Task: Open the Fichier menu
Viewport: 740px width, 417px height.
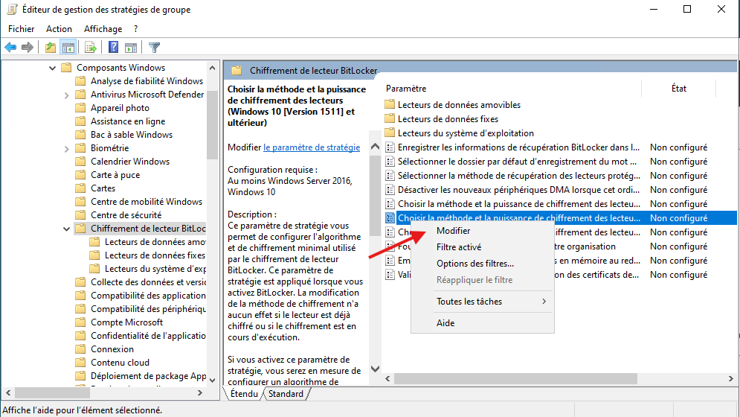Action: [22, 29]
